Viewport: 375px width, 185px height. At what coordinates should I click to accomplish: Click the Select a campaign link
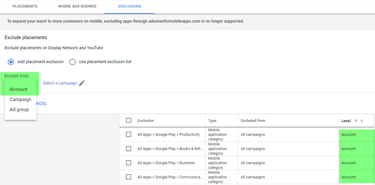[x=60, y=83]
